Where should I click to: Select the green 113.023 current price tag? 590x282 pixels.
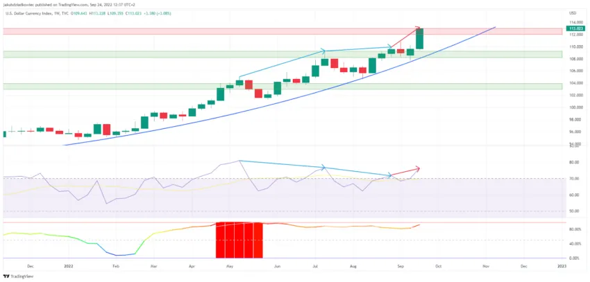[575, 28]
